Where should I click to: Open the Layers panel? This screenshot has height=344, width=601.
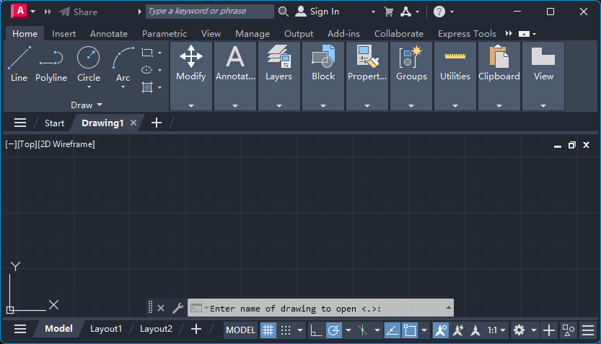coord(279,76)
